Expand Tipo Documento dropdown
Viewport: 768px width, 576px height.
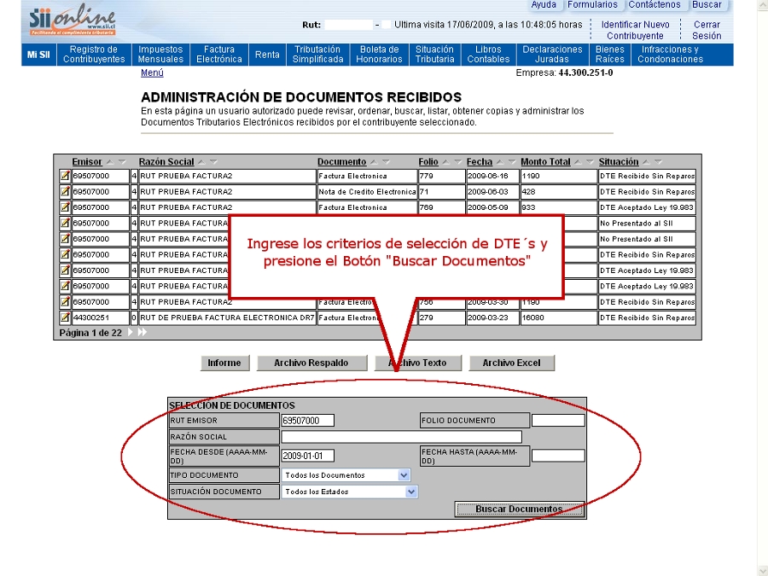[404, 475]
